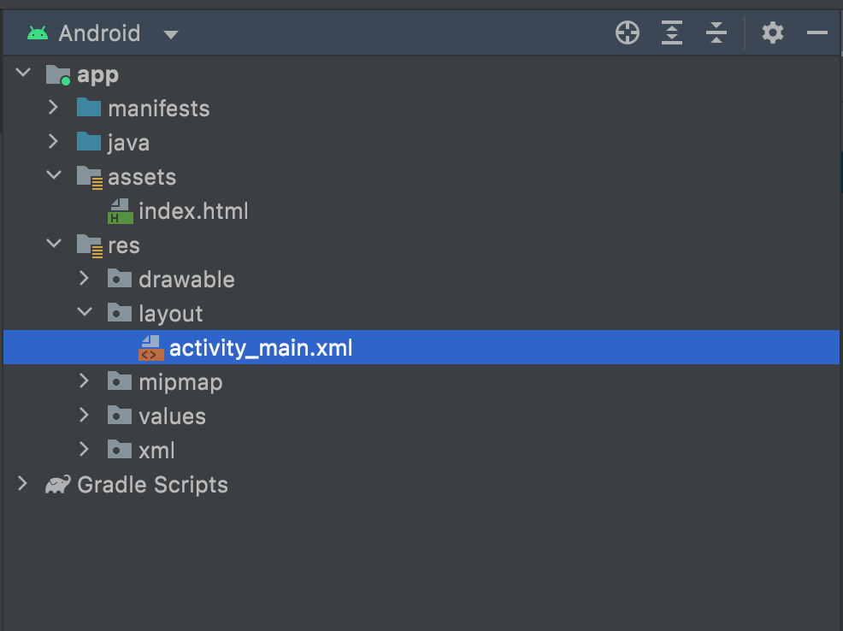Open the Android view dropdown arrow
Screen dimensions: 843x631
click(x=171, y=35)
